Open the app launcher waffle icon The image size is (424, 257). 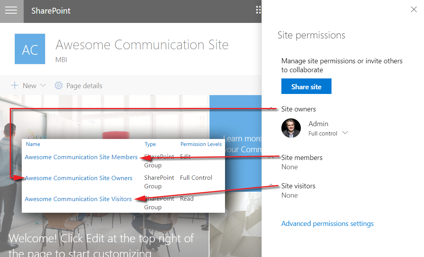[x=258, y=10]
